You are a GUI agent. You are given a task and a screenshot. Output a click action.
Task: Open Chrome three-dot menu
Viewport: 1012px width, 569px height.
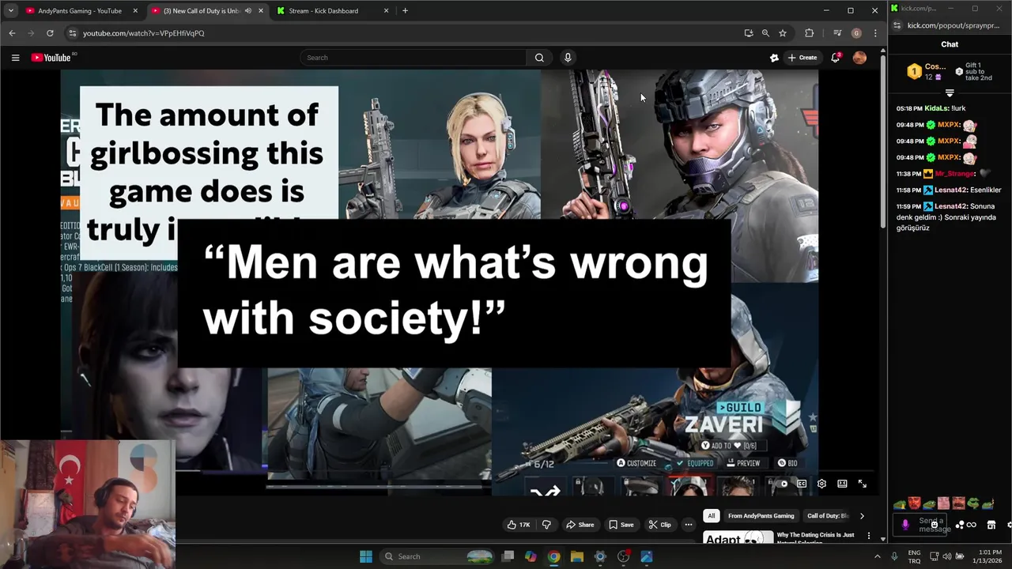pyautogui.click(x=875, y=33)
